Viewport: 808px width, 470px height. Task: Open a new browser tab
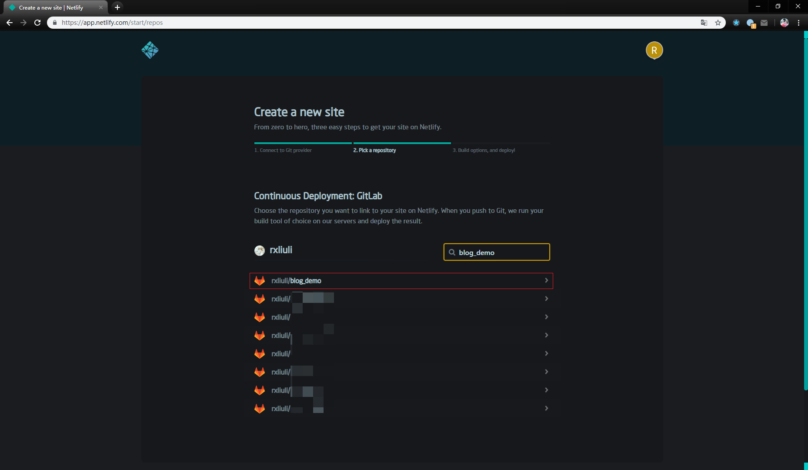(x=117, y=7)
